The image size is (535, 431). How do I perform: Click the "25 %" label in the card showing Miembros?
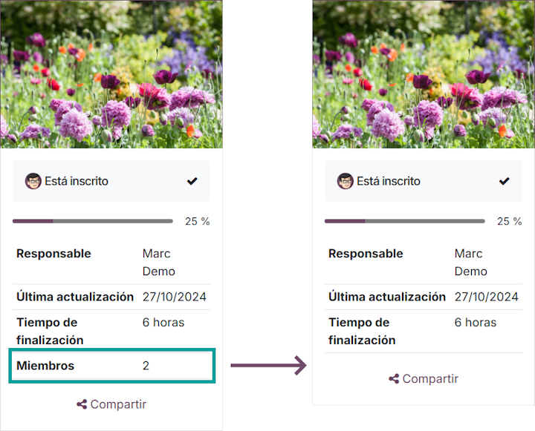tap(197, 221)
